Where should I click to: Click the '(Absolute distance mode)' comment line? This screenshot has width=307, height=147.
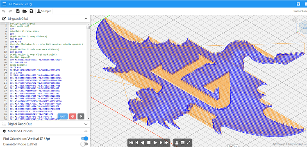pyautogui.click(x=24, y=31)
